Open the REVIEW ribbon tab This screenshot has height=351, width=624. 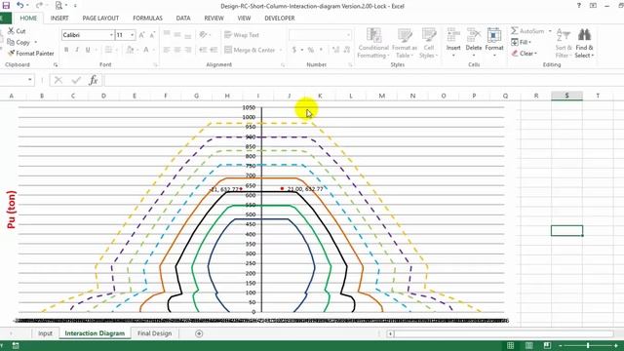click(x=214, y=19)
